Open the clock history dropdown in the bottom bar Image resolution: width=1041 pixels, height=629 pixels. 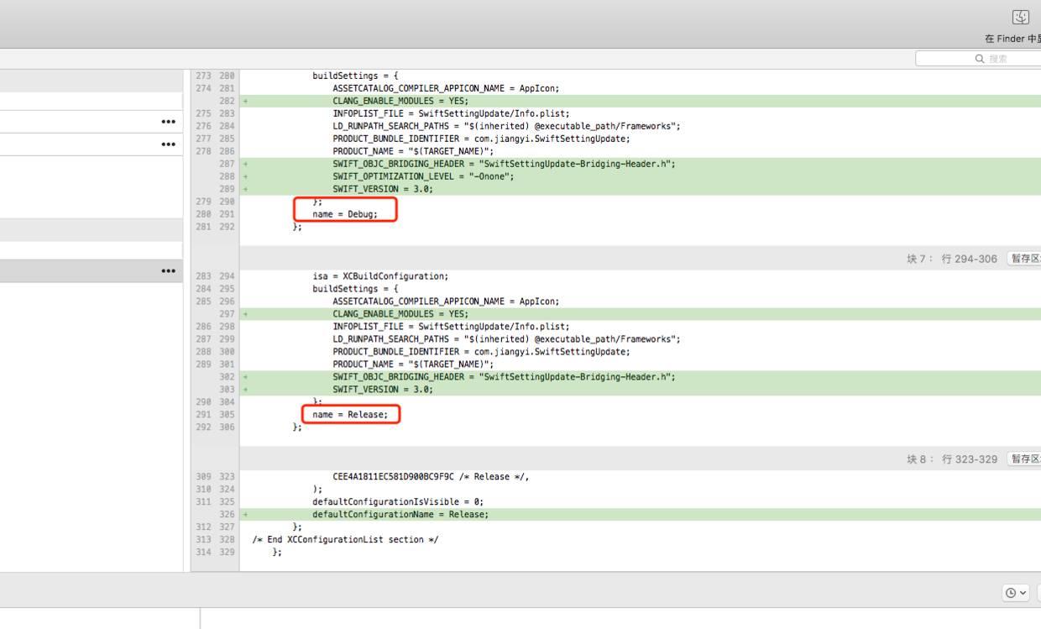[x=1016, y=593]
